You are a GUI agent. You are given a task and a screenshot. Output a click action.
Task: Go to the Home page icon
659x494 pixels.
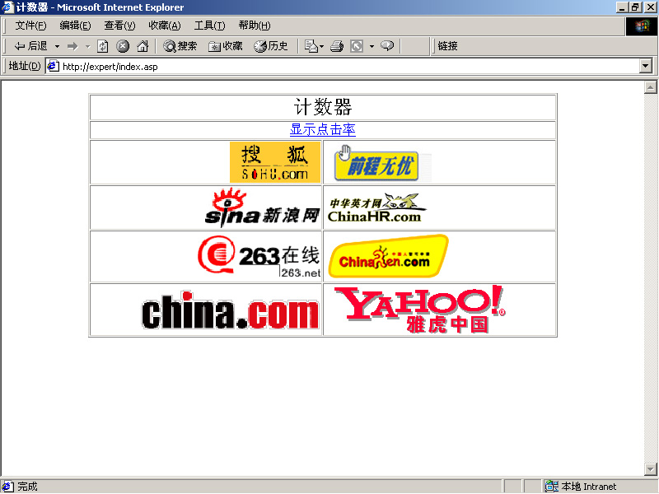(143, 46)
